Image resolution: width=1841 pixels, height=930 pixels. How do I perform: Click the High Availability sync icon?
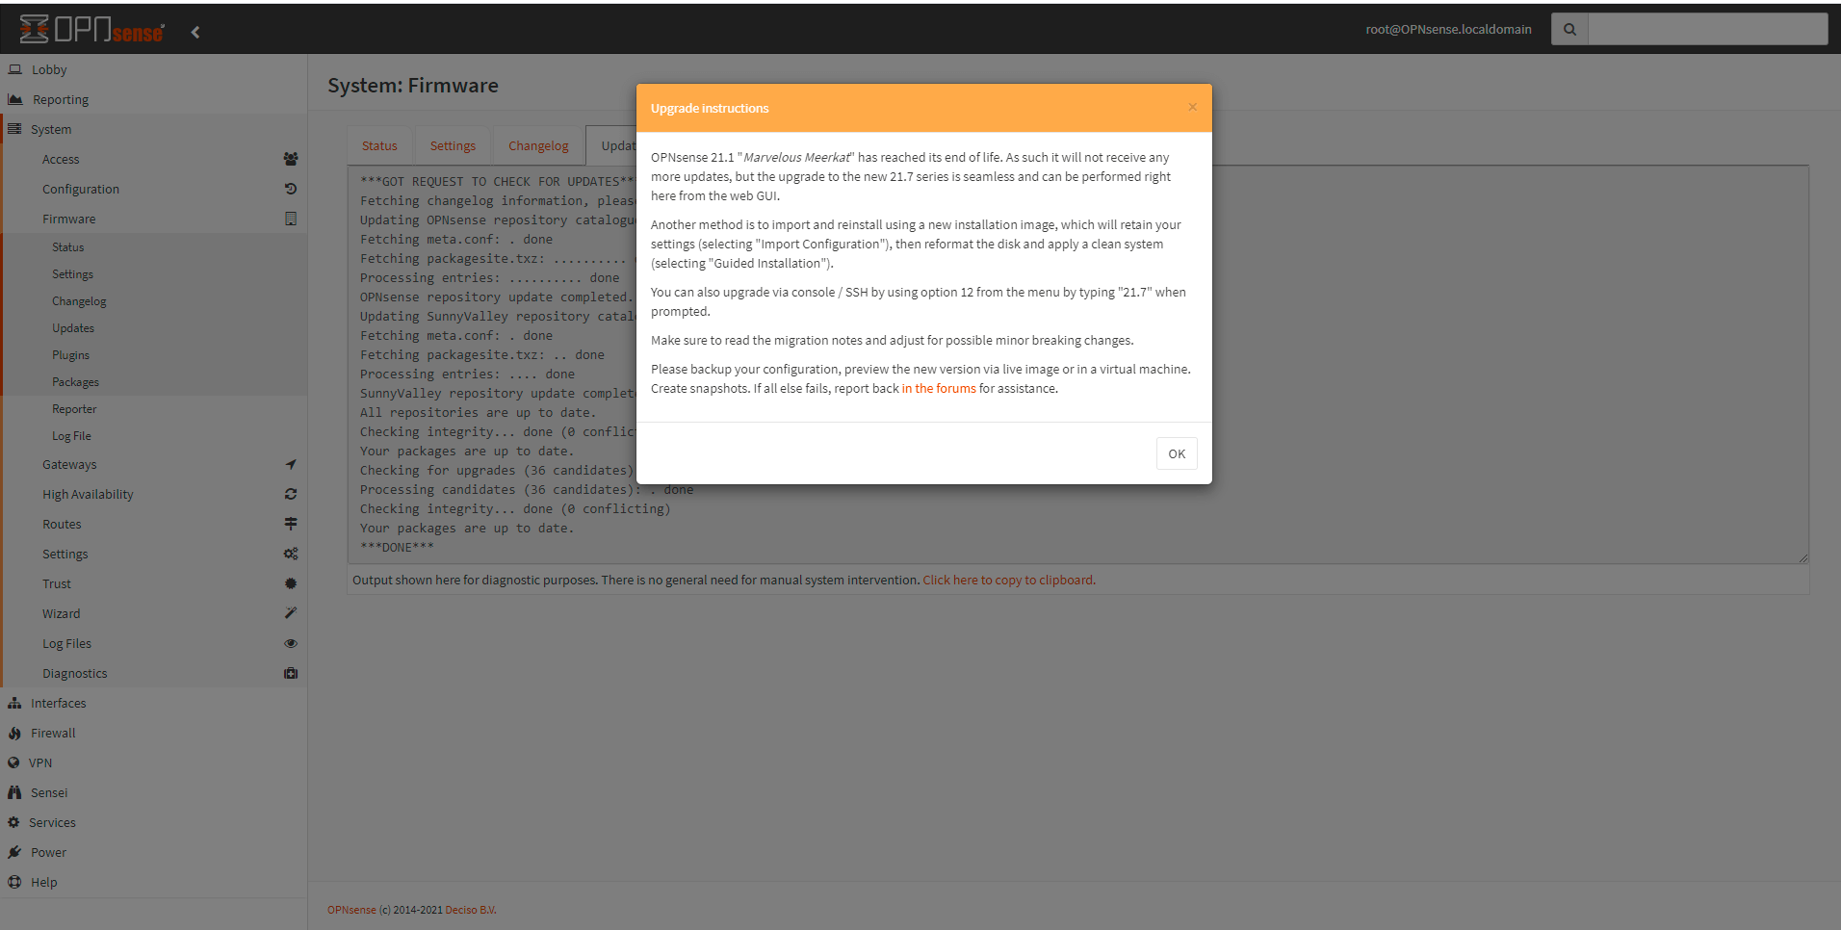(x=290, y=494)
